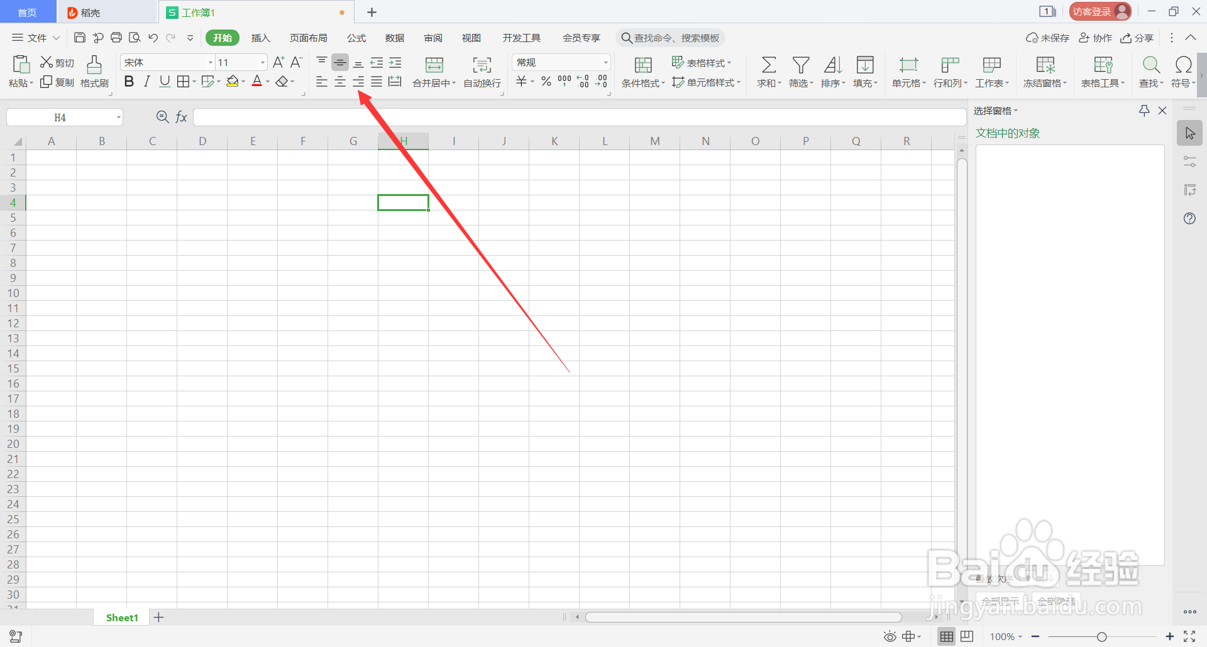
Task: Switch to the Formulas (公式) tab
Action: (x=356, y=38)
